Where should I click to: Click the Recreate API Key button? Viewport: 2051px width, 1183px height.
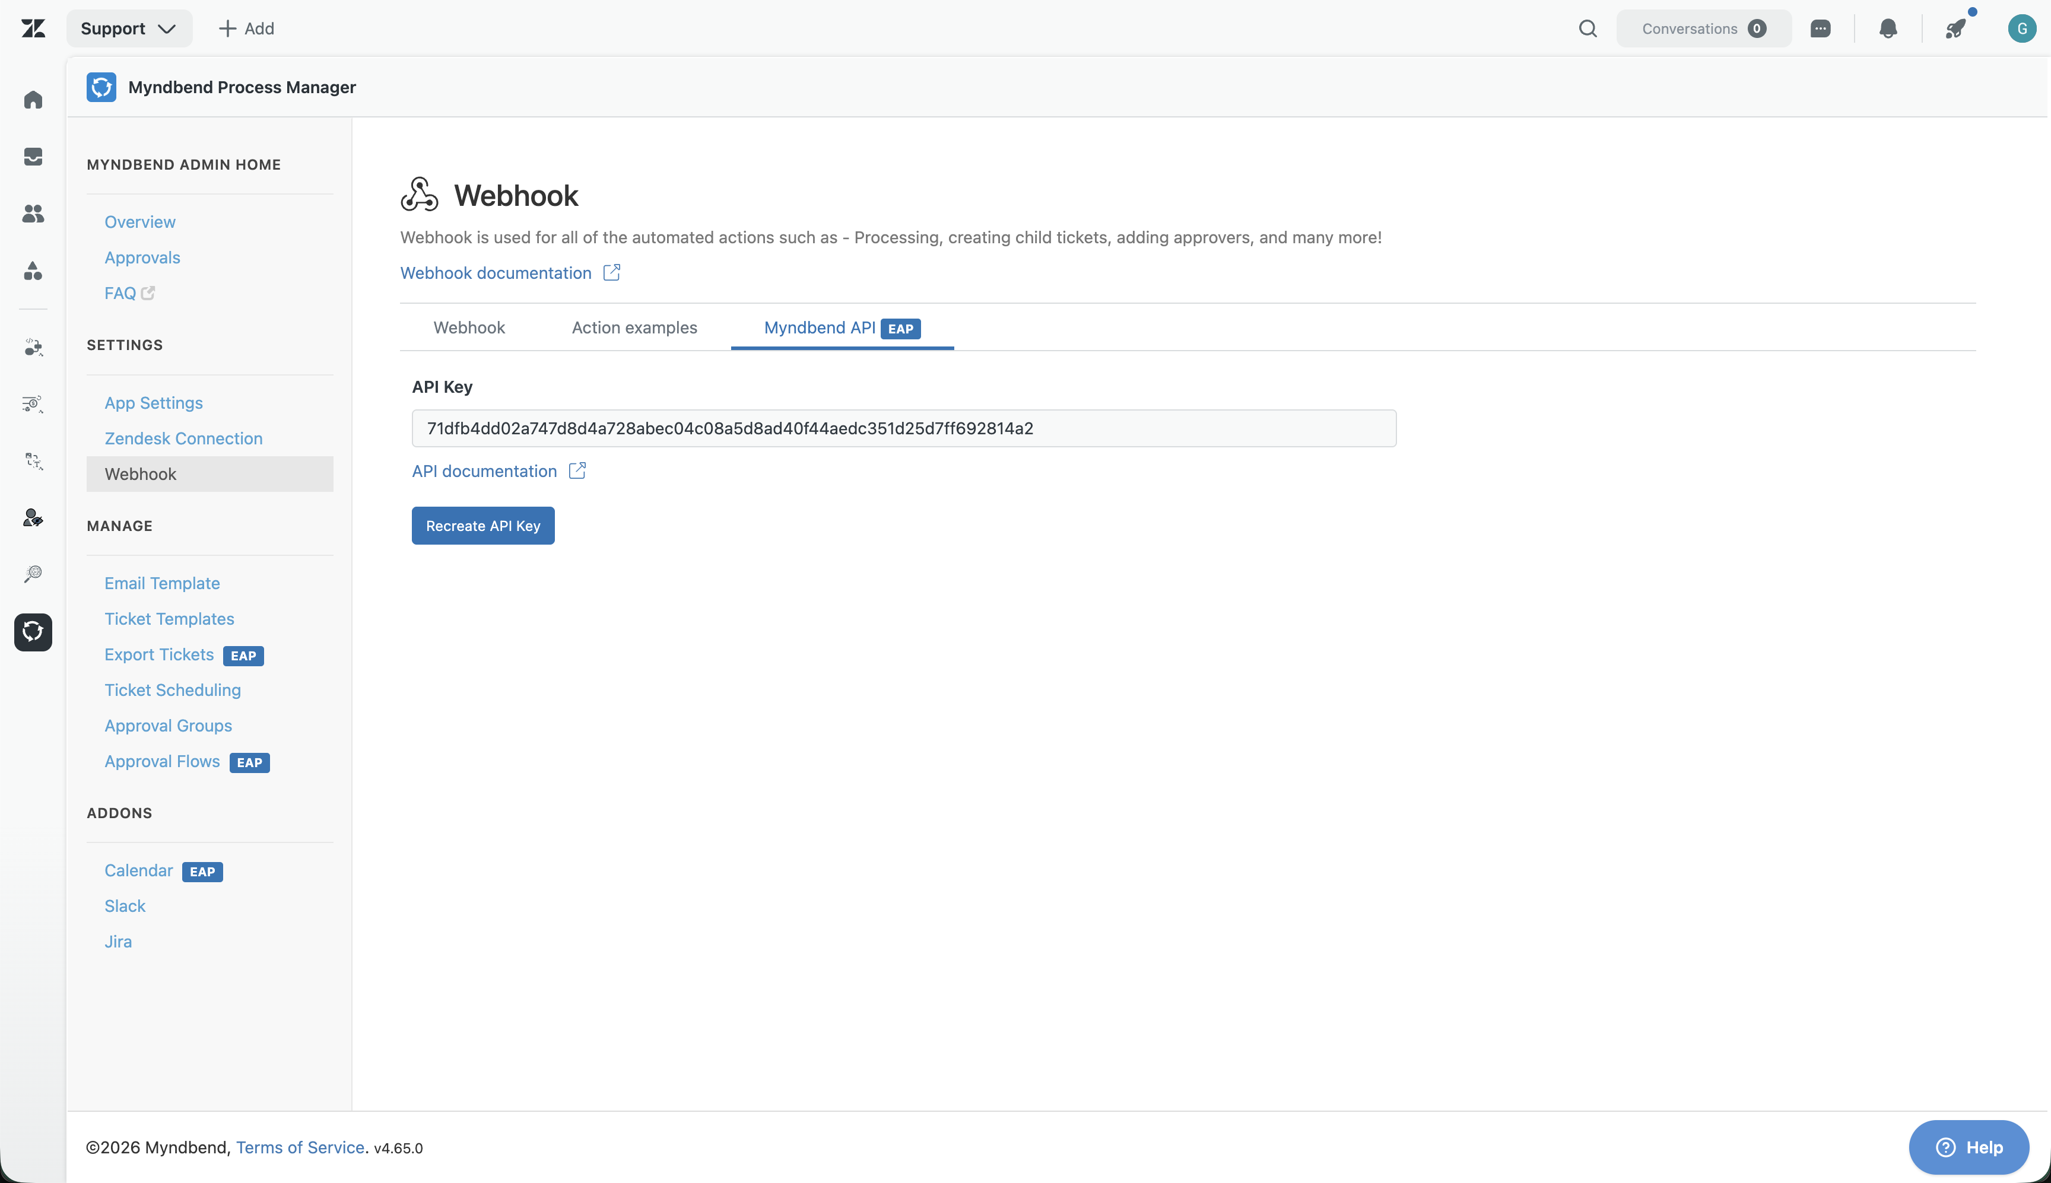(482, 526)
